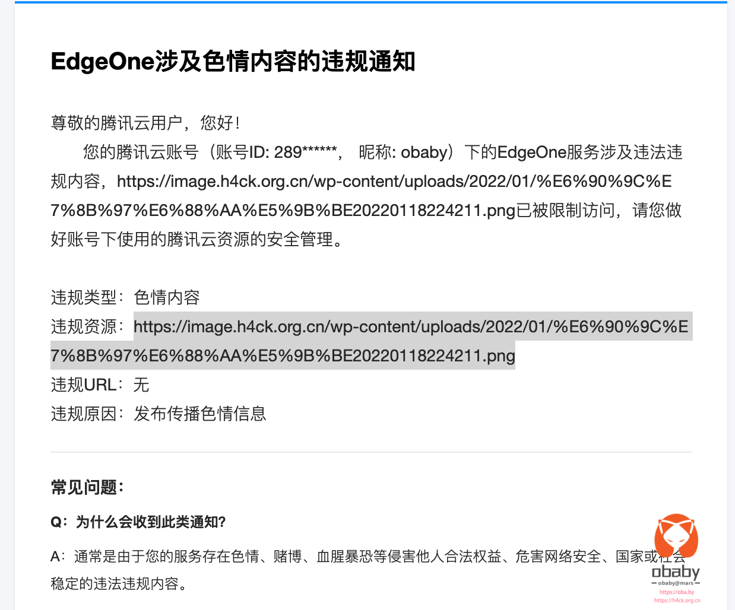
Task: Click the blue bar atop the notice
Action: (x=370, y=2)
